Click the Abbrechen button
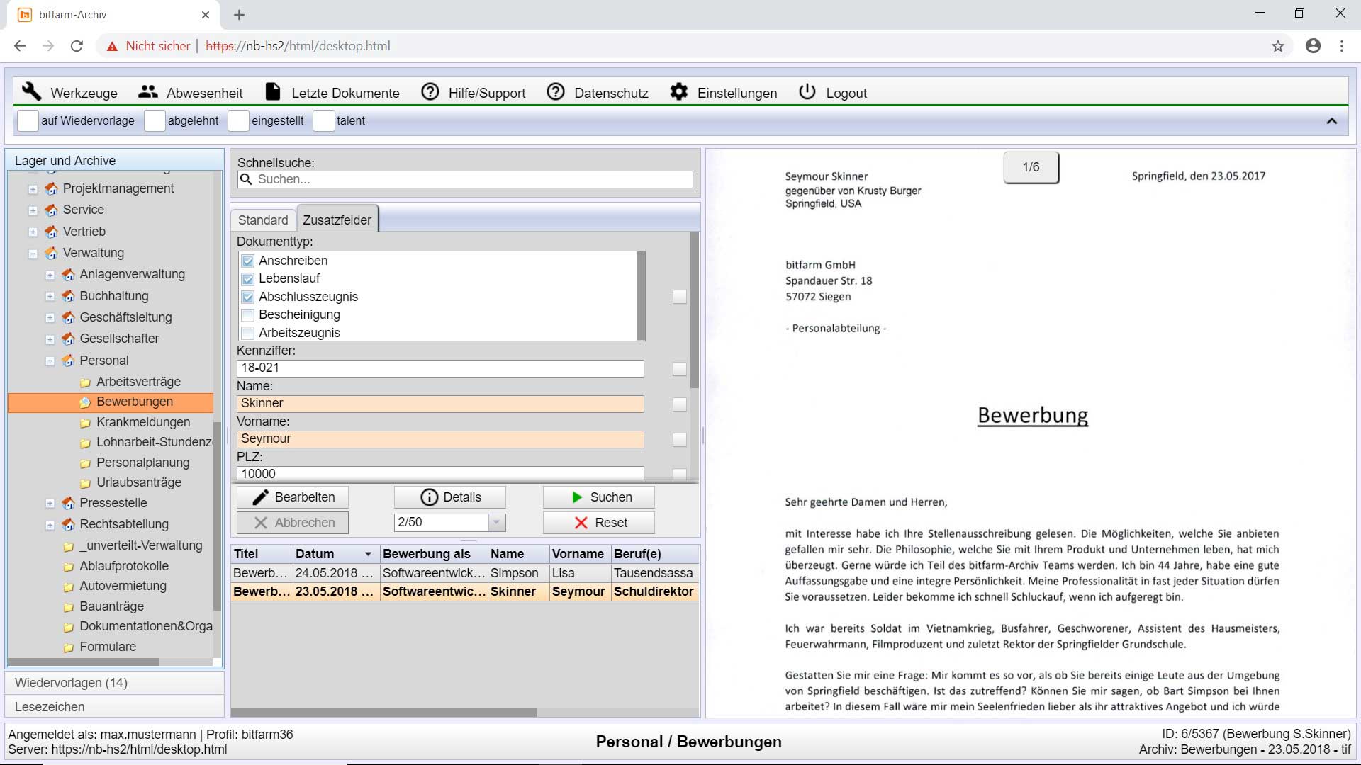Image resolution: width=1361 pixels, height=765 pixels. point(293,523)
